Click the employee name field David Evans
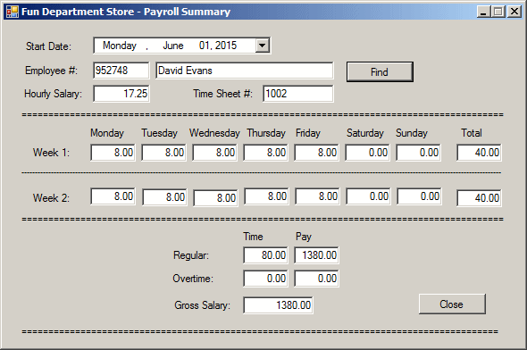Screen dimensions: 527x350 pyautogui.click(x=245, y=71)
